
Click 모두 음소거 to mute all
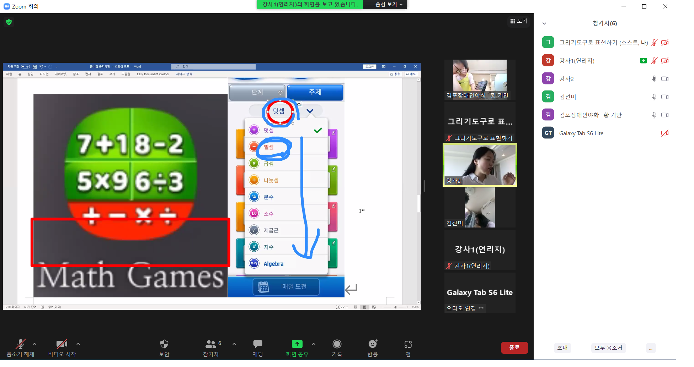click(x=608, y=348)
